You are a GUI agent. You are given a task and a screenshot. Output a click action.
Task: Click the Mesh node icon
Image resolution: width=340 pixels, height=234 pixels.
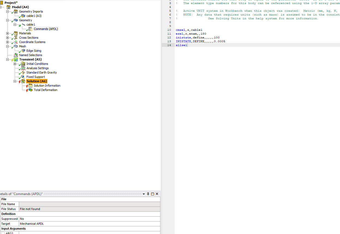[16, 46]
